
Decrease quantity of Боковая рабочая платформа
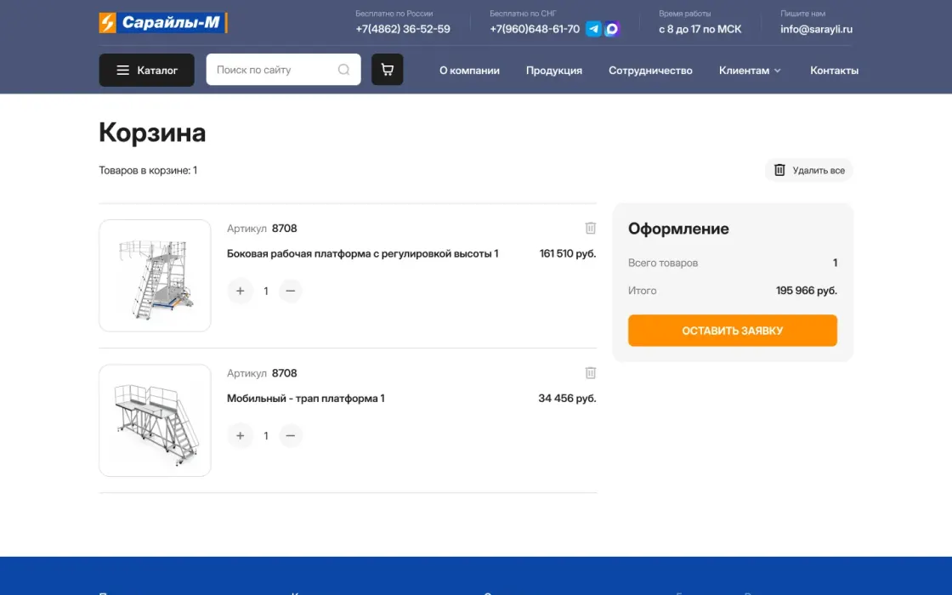tap(290, 291)
